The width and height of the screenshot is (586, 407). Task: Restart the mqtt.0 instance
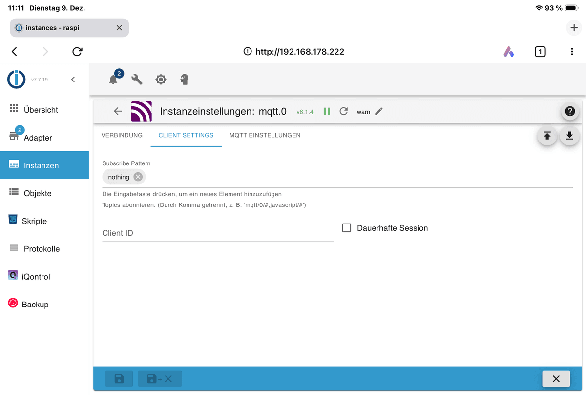[x=344, y=111]
